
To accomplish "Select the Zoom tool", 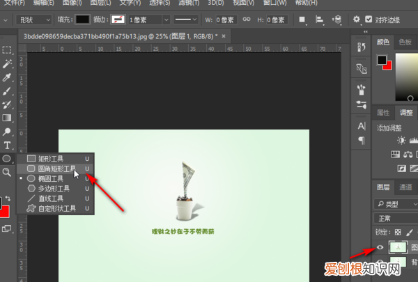I will click(7, 172).
